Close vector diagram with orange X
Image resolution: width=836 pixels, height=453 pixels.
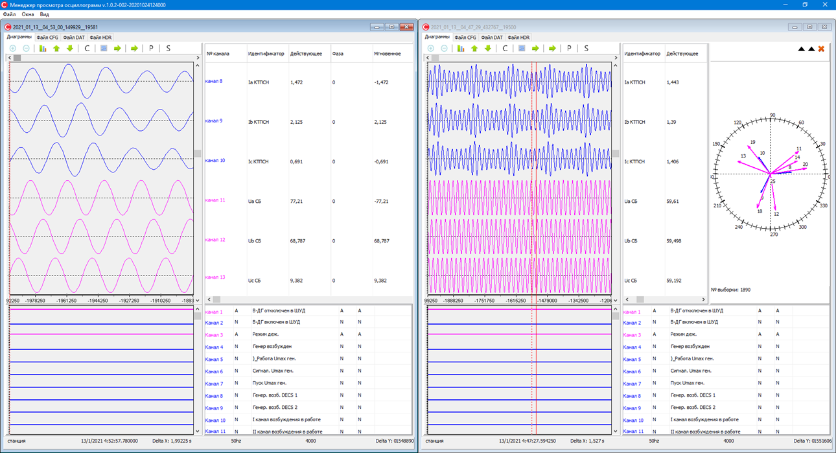(821, 49)
